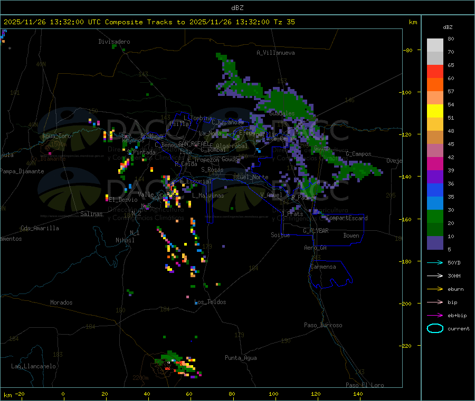
Task: Click the Los_Toldos location label
Action: pos(210,302)
